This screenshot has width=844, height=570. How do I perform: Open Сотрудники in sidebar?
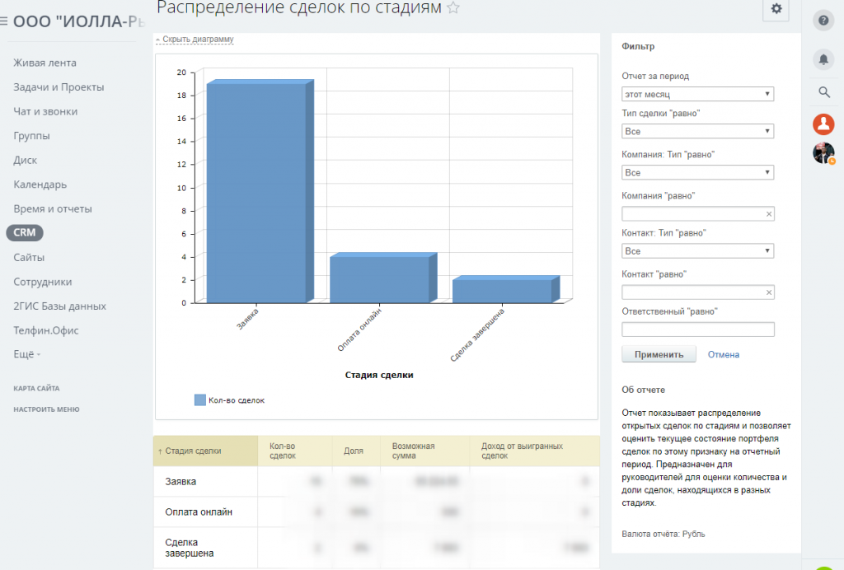43,282
